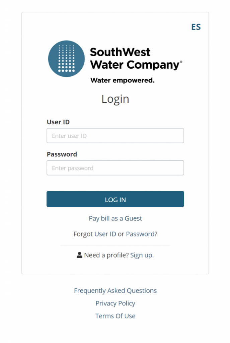Screen dimensions: 230x343
Task: Click the Need a profile? text
Action: pyautogui.click(x=106, y=255)
